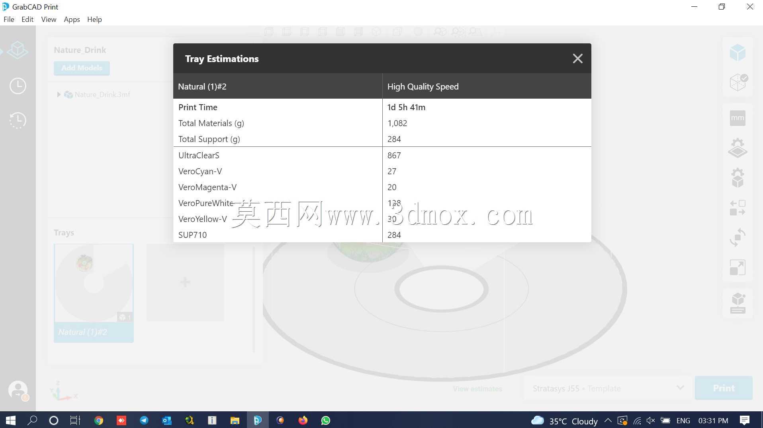Add a new tray with plus tile
This screenshot has width=763, height=428.
tap(185, 282)
